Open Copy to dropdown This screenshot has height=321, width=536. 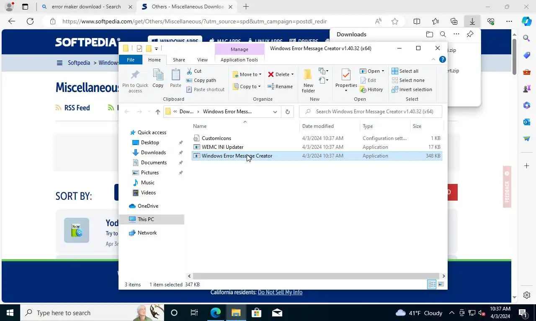[x=247, y=87]
